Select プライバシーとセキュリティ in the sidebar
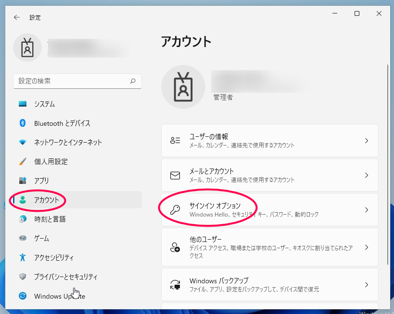The height and width of the screenshot is (314, 394). (77, 277)
